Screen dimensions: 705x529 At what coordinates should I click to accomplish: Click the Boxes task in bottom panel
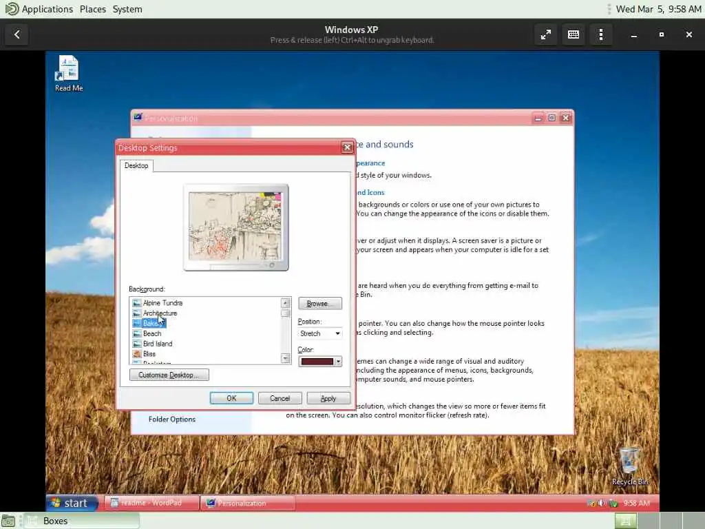point(82,521)
